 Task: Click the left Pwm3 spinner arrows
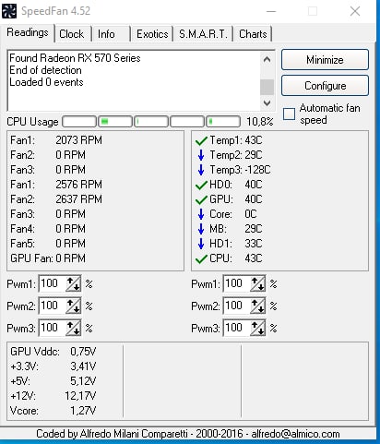[x=73, y=328]
